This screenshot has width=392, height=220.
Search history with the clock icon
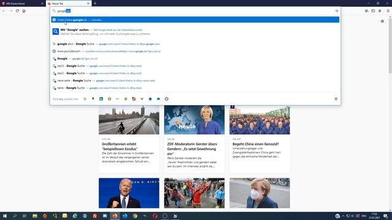point(167,99)
